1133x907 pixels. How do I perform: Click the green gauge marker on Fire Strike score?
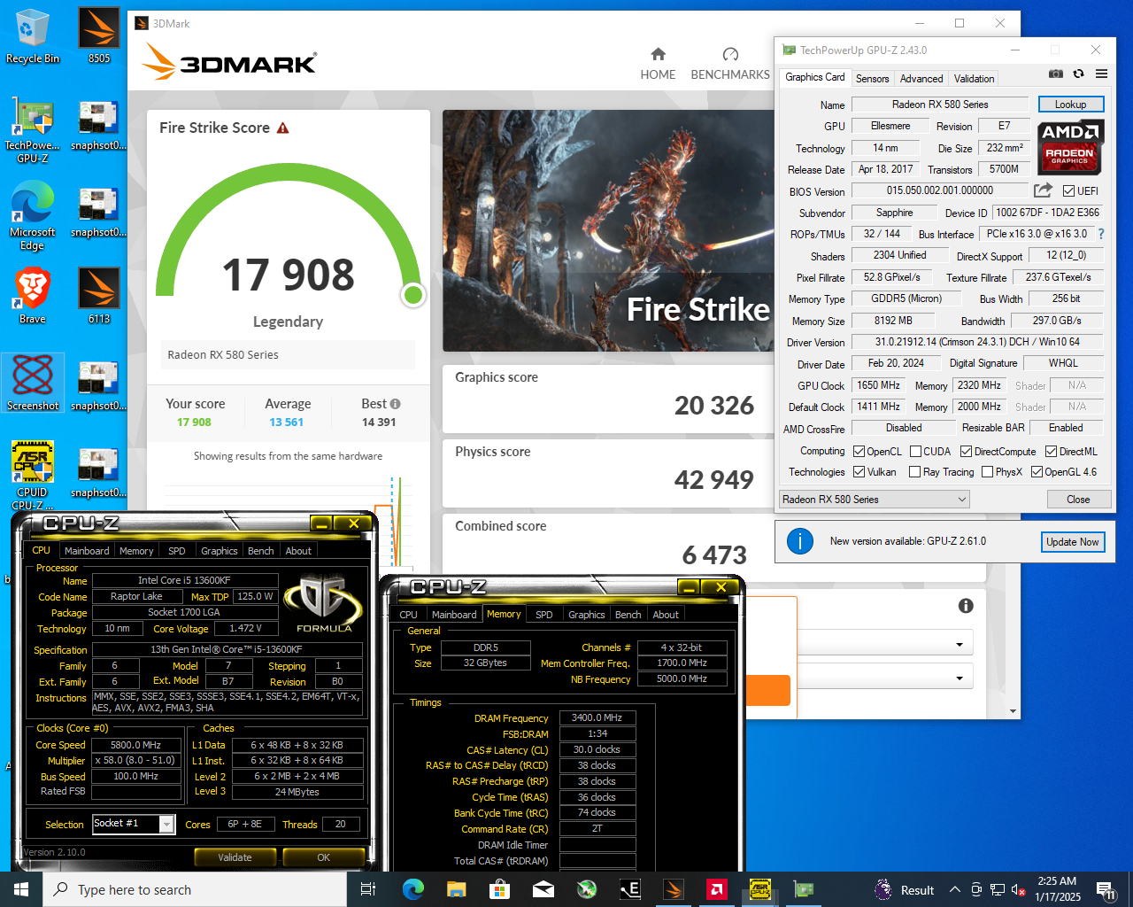tap(412, 295)
